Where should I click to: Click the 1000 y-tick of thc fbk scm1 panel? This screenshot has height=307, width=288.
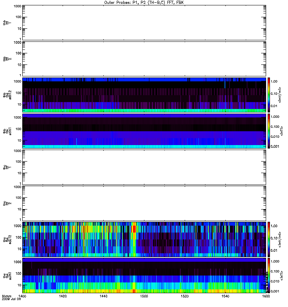(17, 262)
